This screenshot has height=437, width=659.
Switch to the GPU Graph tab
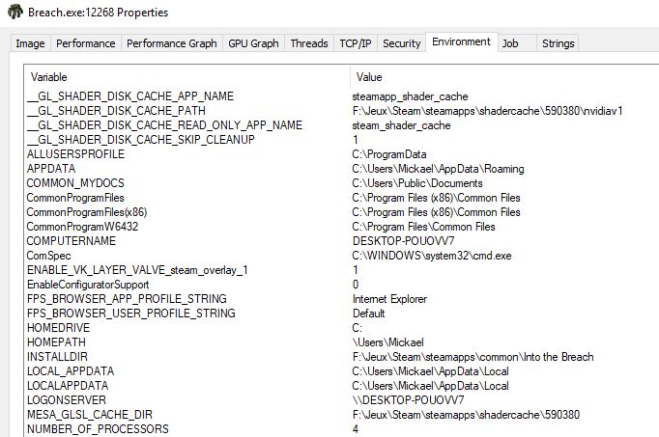[x=253, y=43]
